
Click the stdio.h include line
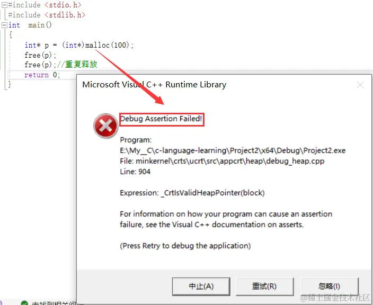pyautogui.click(x=45, y=5)
